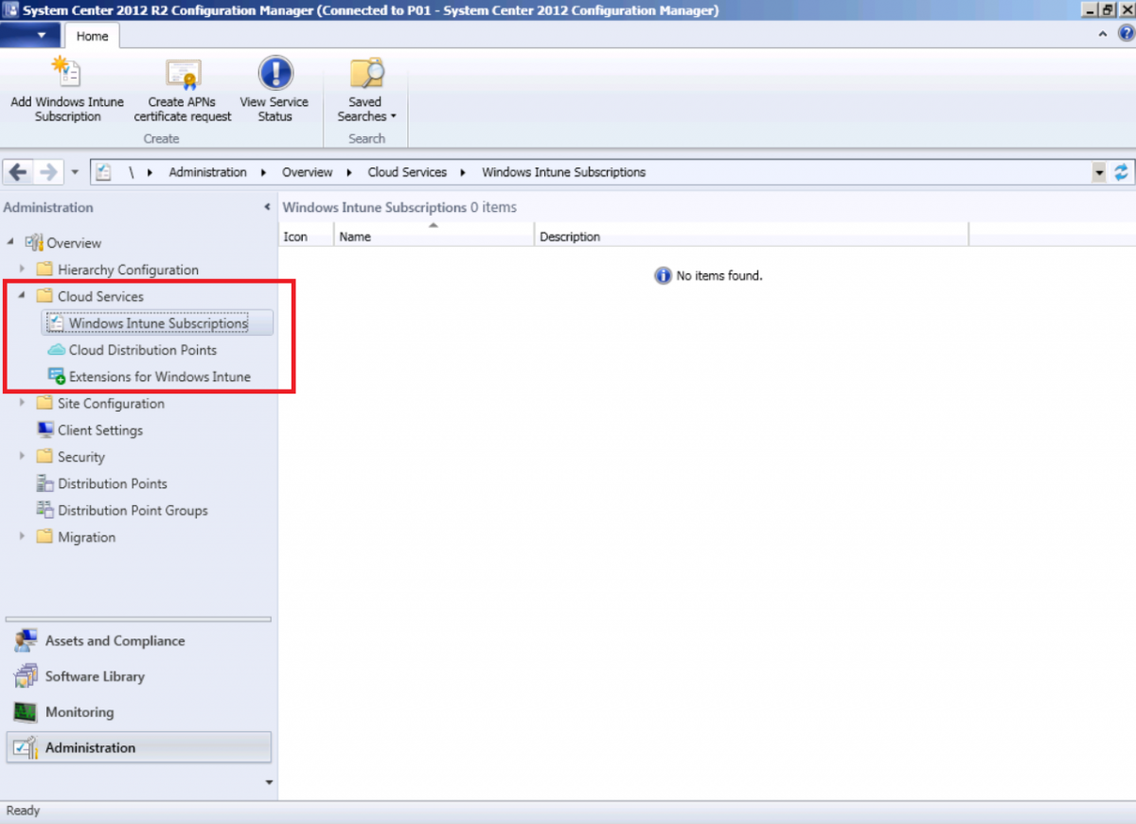This screenshot has width=1136, height=824.
Task: Select Migration tree item
Action: pyautogui.click(x=86, y=536)
